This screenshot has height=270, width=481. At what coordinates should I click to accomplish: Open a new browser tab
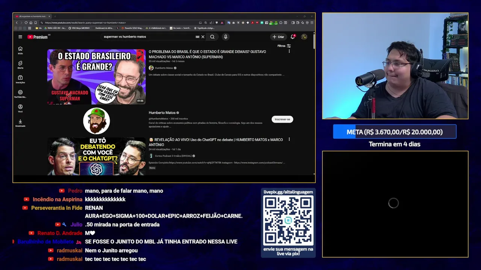click(x=55, y=16)
